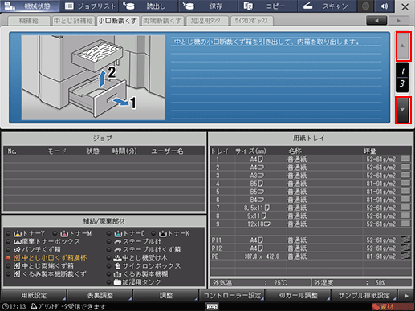Click the 中とじ機受け木 icon
415x311 pixels.
coord(118,258)
